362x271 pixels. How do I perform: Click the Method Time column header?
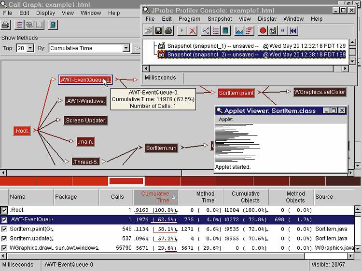[200, 197]
